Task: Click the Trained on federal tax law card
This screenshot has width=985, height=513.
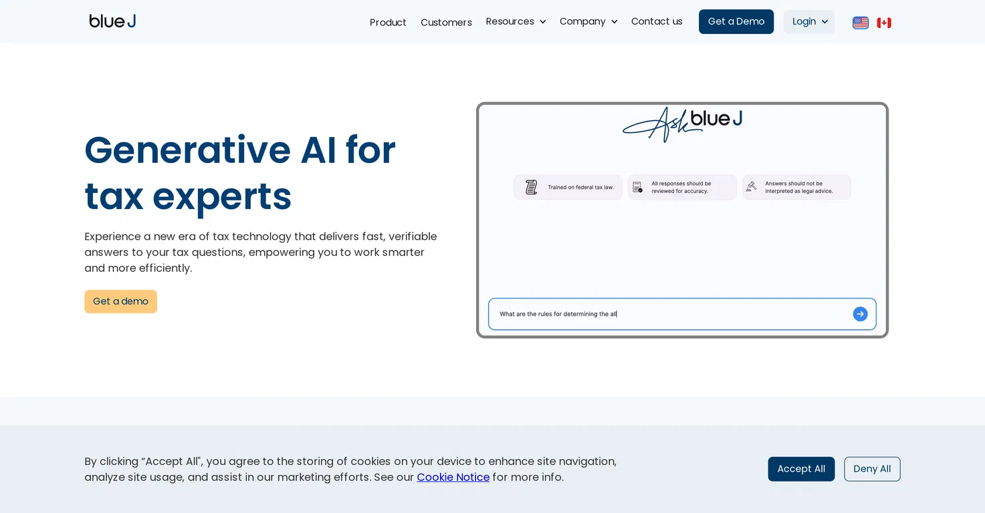Action: coord(568,187)
